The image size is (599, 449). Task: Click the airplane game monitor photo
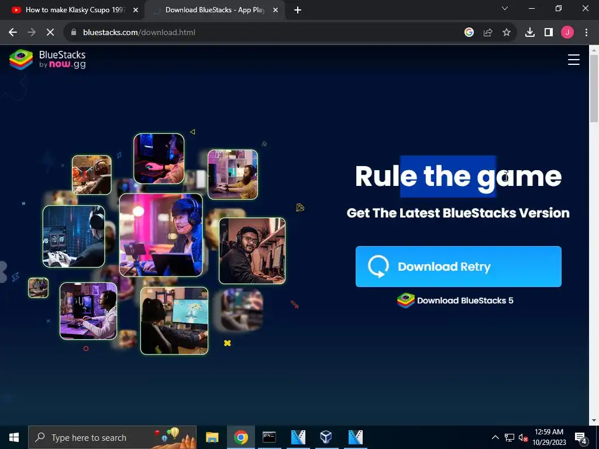coord(174,321)
